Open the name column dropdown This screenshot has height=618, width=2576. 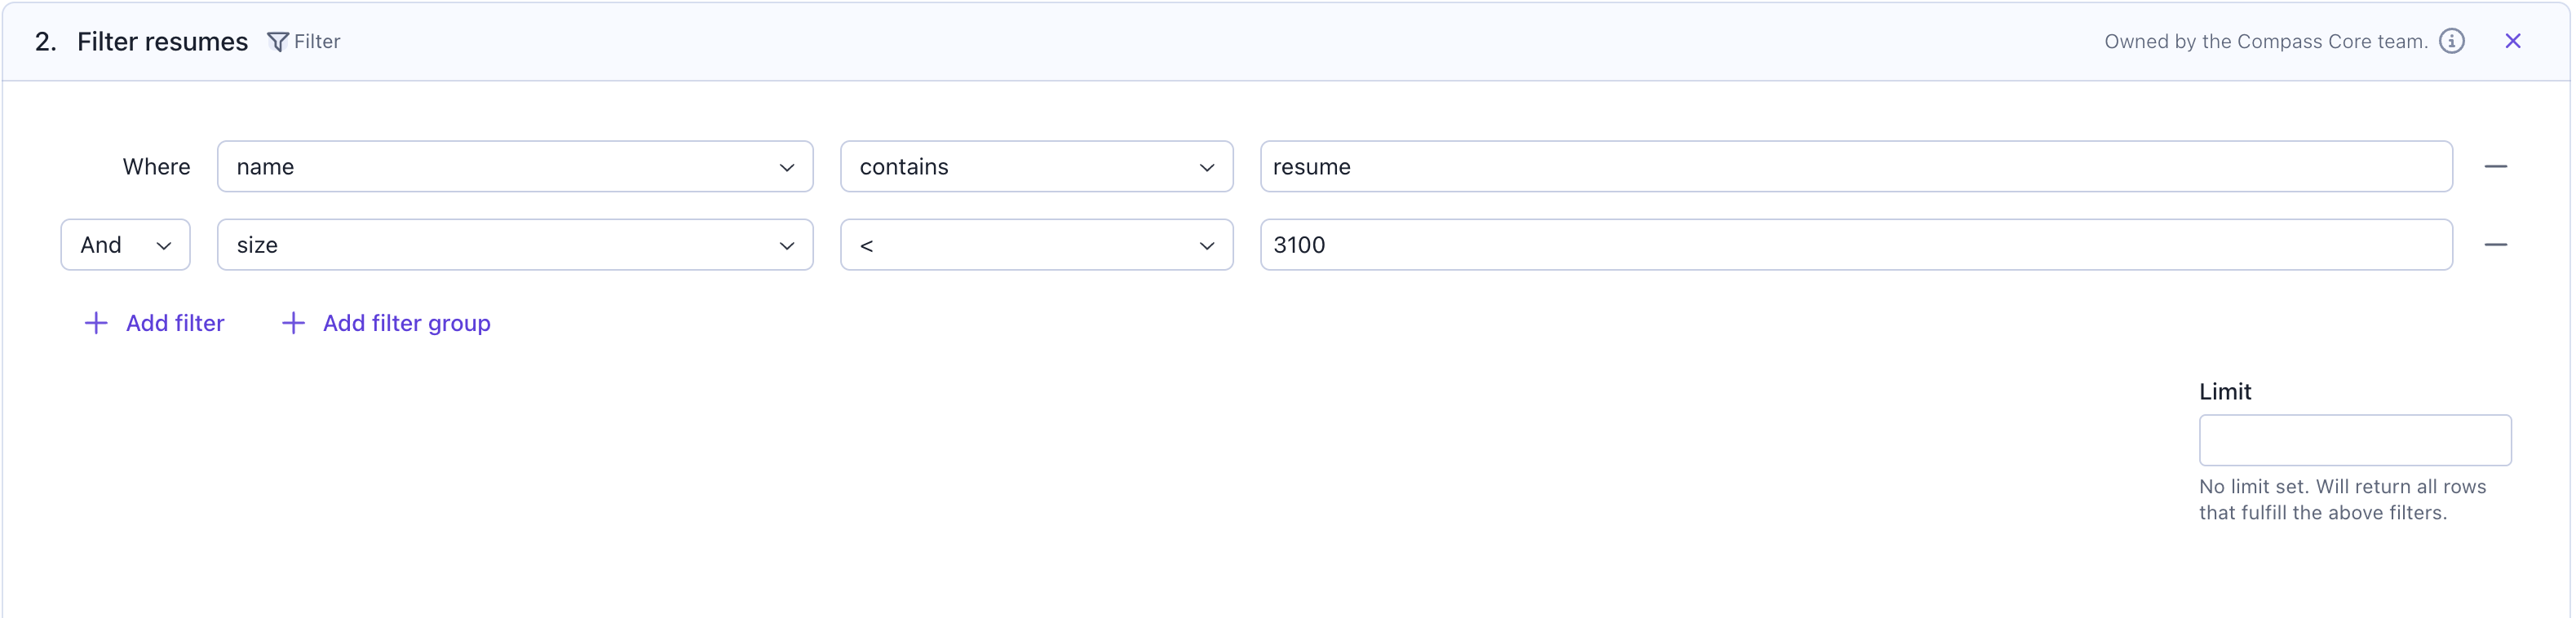point(514,166)
